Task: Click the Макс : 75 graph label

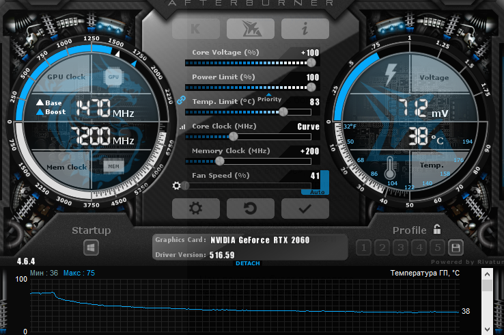Action: (x=79, y=273)
